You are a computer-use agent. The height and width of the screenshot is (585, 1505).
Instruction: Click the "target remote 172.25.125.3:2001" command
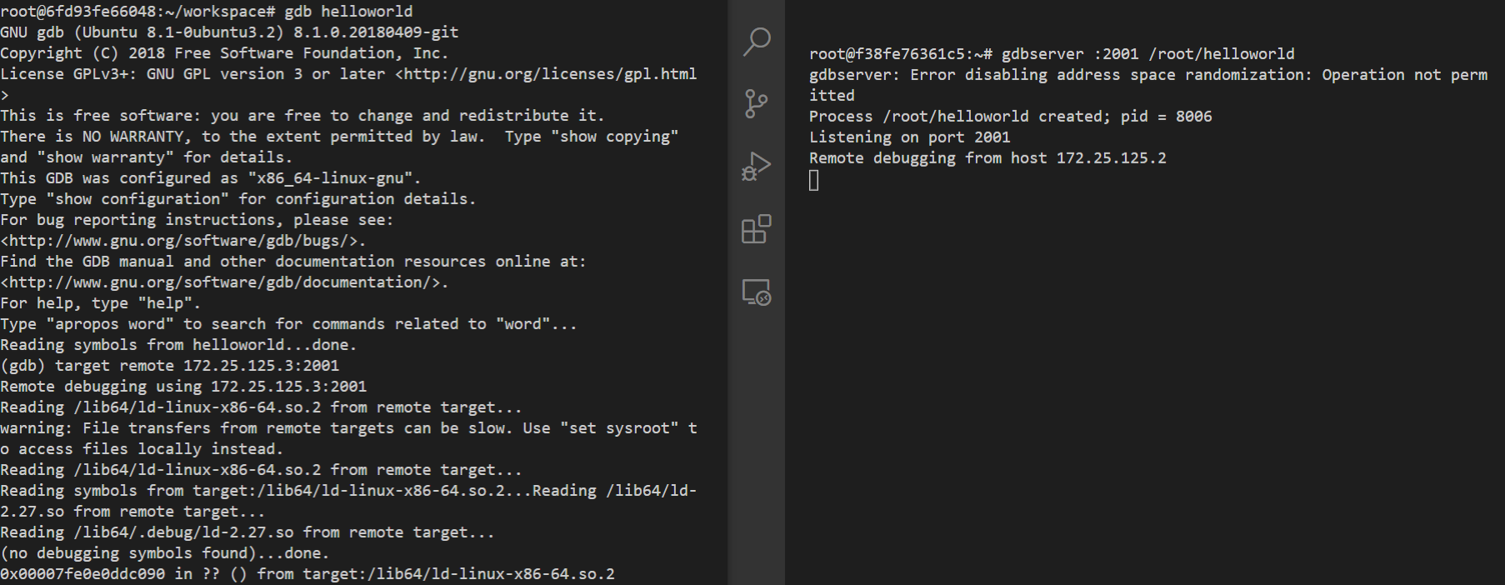coord(197,366)
